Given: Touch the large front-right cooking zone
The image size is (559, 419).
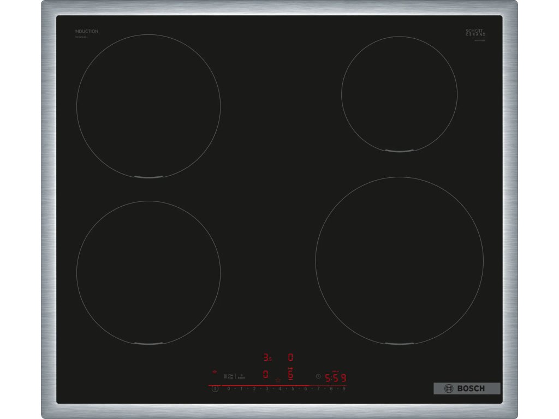Looking at the screenshot, I should [399, 261].
